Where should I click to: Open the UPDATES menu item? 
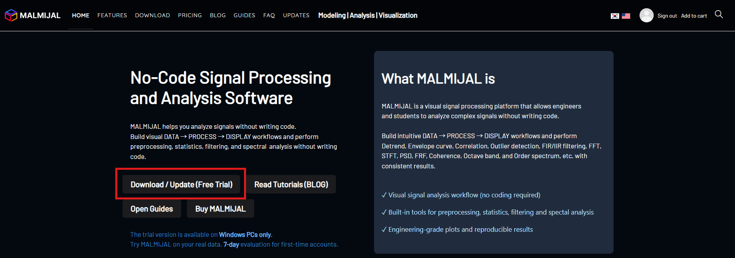296,15
